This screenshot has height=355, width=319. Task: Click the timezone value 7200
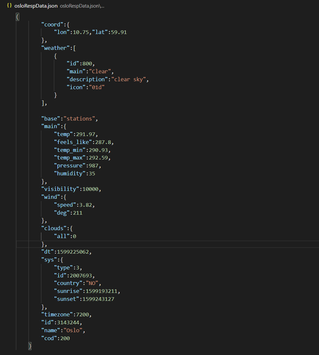click(82, 315)
